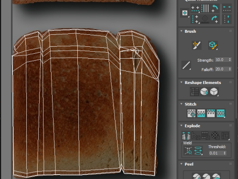Screen dimensions: 238x179
Task: Click the 'Peel' rollout title
Action: [x=189, y=164]
